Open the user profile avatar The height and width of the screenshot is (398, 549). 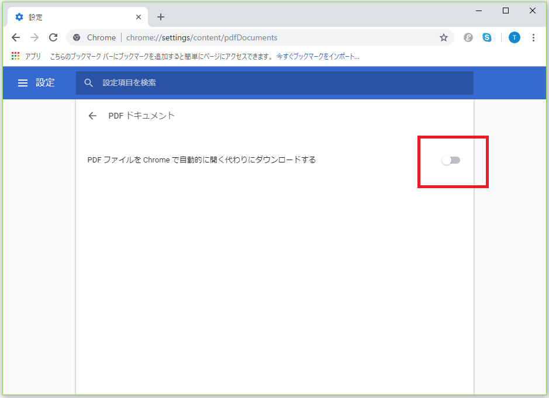(x=514, y=37)
